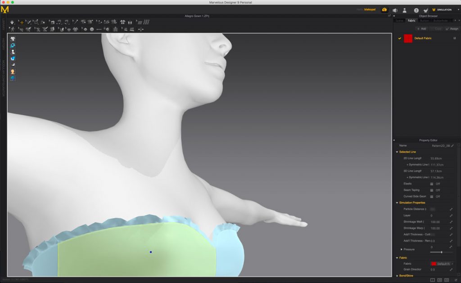Viewport: 461px width, 283px height.
Task: Click the 3D Line Length value 57.13cm
Action: 436,171
